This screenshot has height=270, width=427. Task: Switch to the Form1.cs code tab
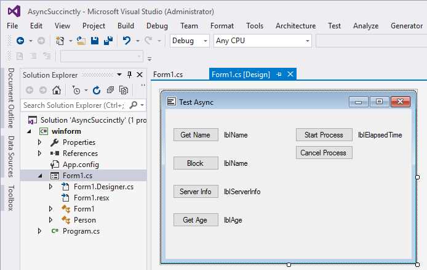pos(168,75)
